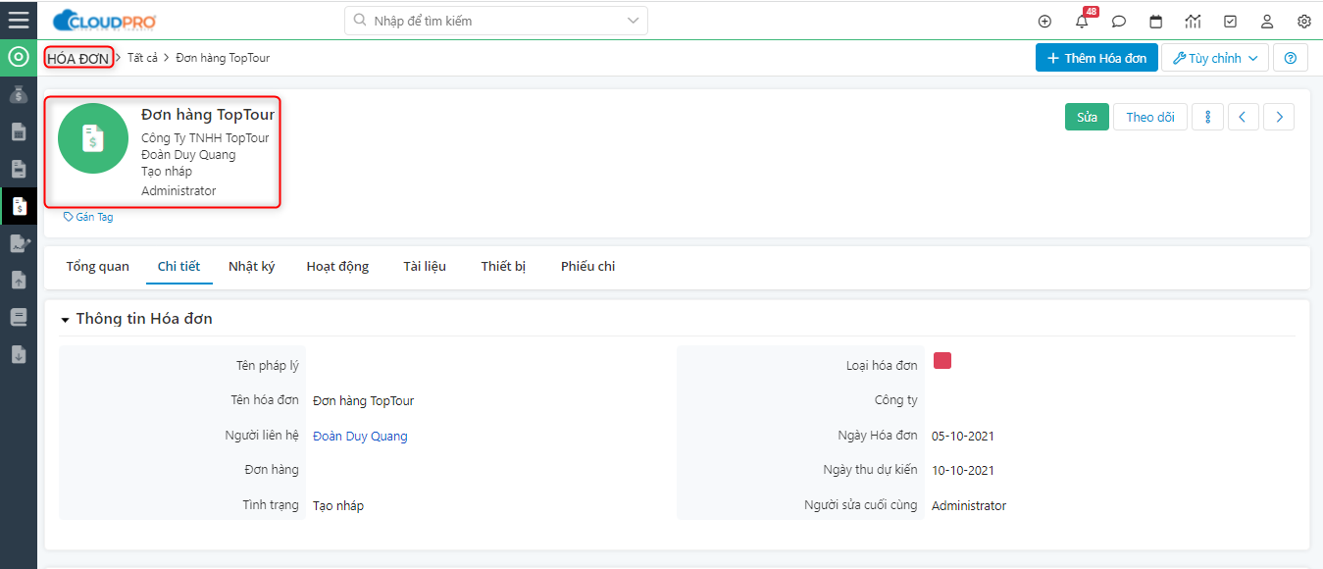Open the Phiếu chi tab
Screen dimensions: 1323x569
[588, 267]
